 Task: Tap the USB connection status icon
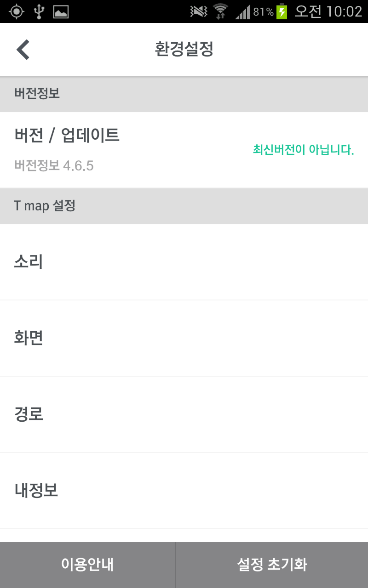[39, 11]
